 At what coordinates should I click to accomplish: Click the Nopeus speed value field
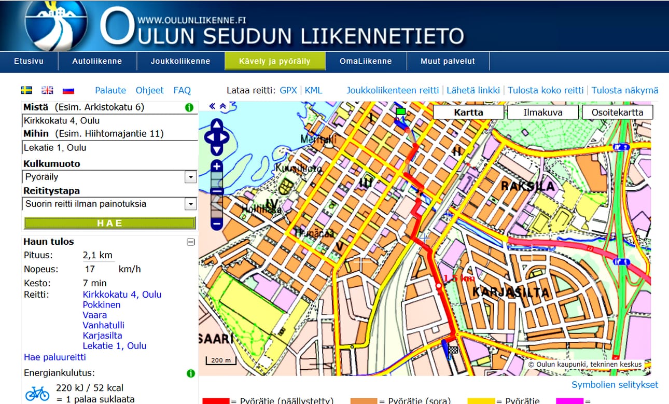pyautogui.click(x=98, y=269)
